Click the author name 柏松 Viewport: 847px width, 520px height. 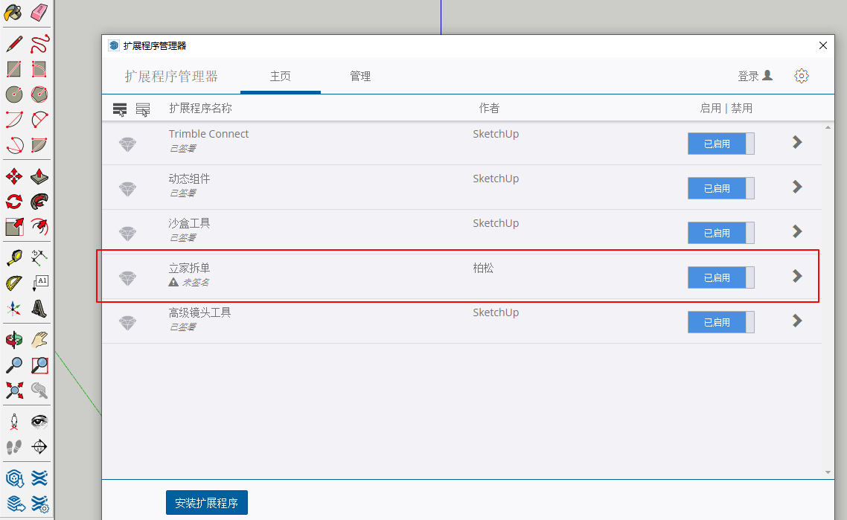pos(484,268)
